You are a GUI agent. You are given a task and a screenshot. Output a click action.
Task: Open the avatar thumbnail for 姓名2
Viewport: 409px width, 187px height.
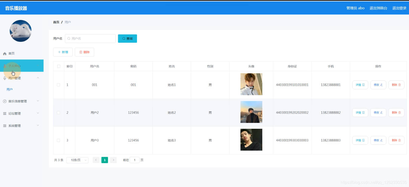[x=251, y=112]
